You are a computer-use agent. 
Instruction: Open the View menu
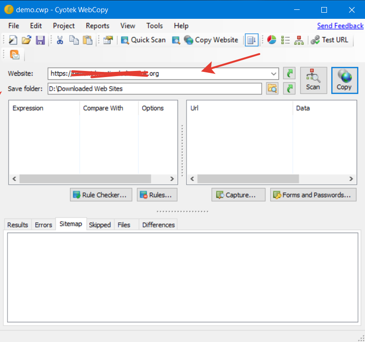[x=128, y=26]
